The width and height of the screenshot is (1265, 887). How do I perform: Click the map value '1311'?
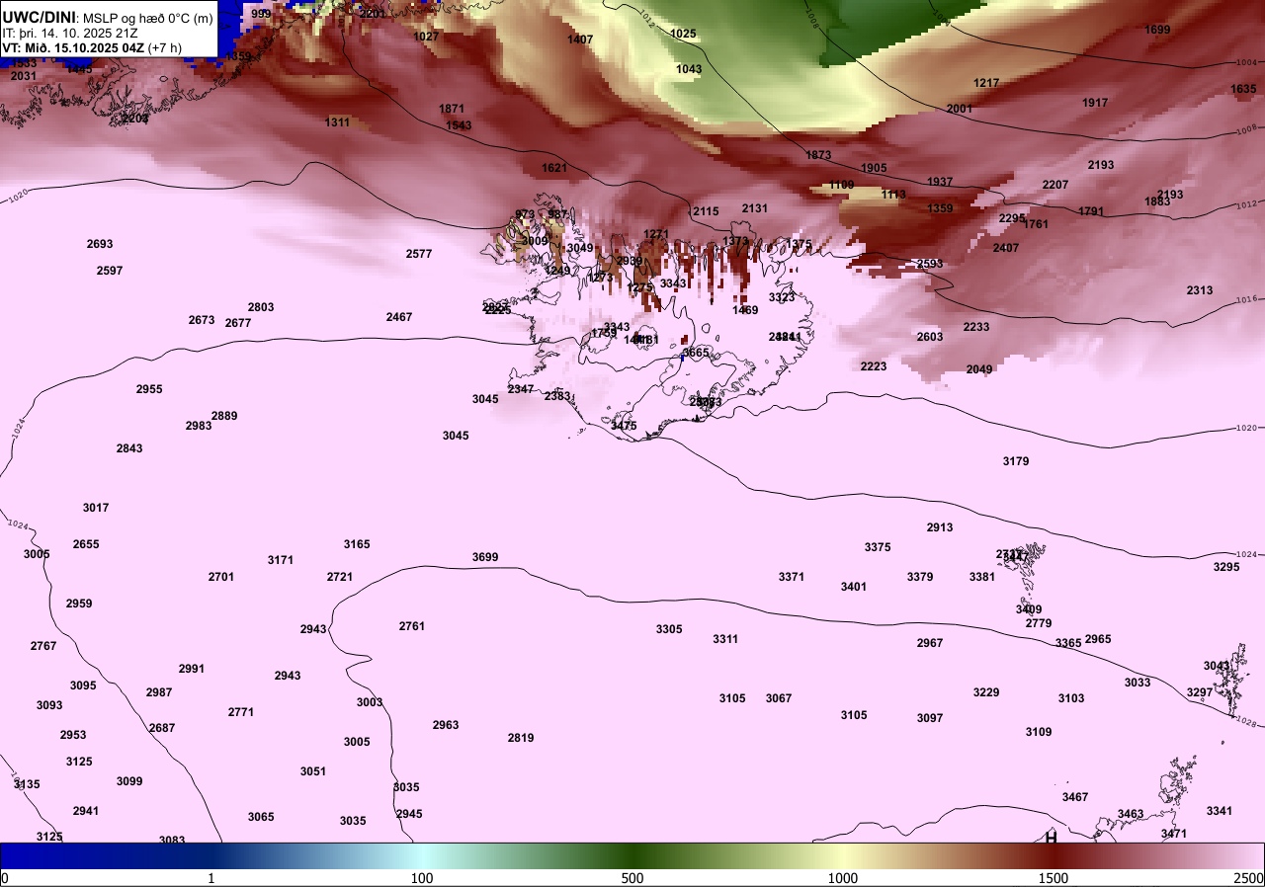(x=337, y=122)
